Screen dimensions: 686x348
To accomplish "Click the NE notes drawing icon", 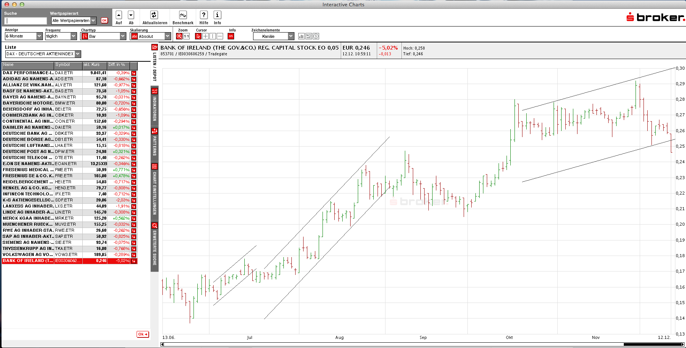I will pyautogui.click(x=308, y=36).
